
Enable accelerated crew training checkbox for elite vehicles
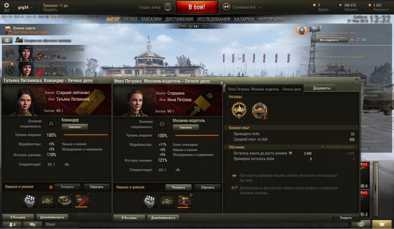click(234, 188)
